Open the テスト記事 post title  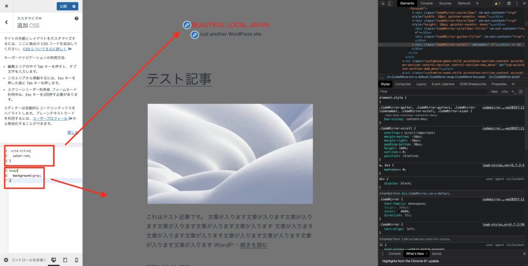(x=179, y=79)
